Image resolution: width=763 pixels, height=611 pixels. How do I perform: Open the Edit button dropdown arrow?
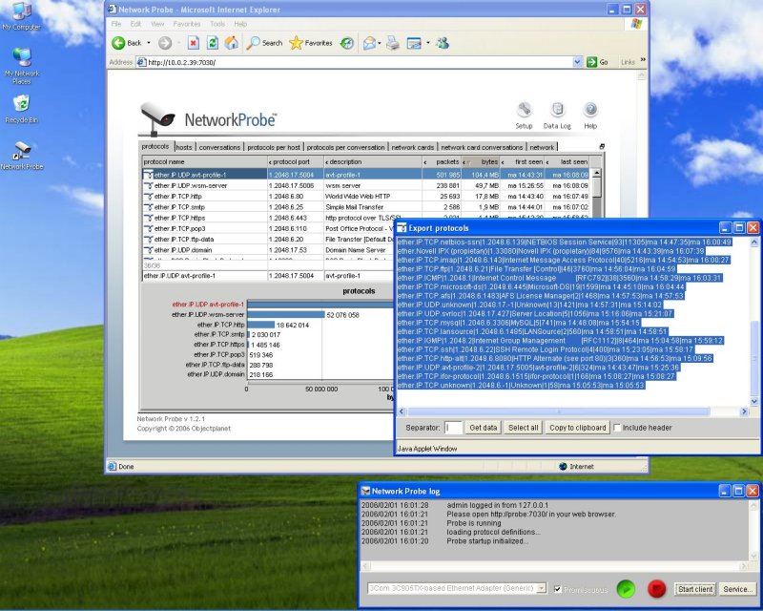[x=427, y=43]
